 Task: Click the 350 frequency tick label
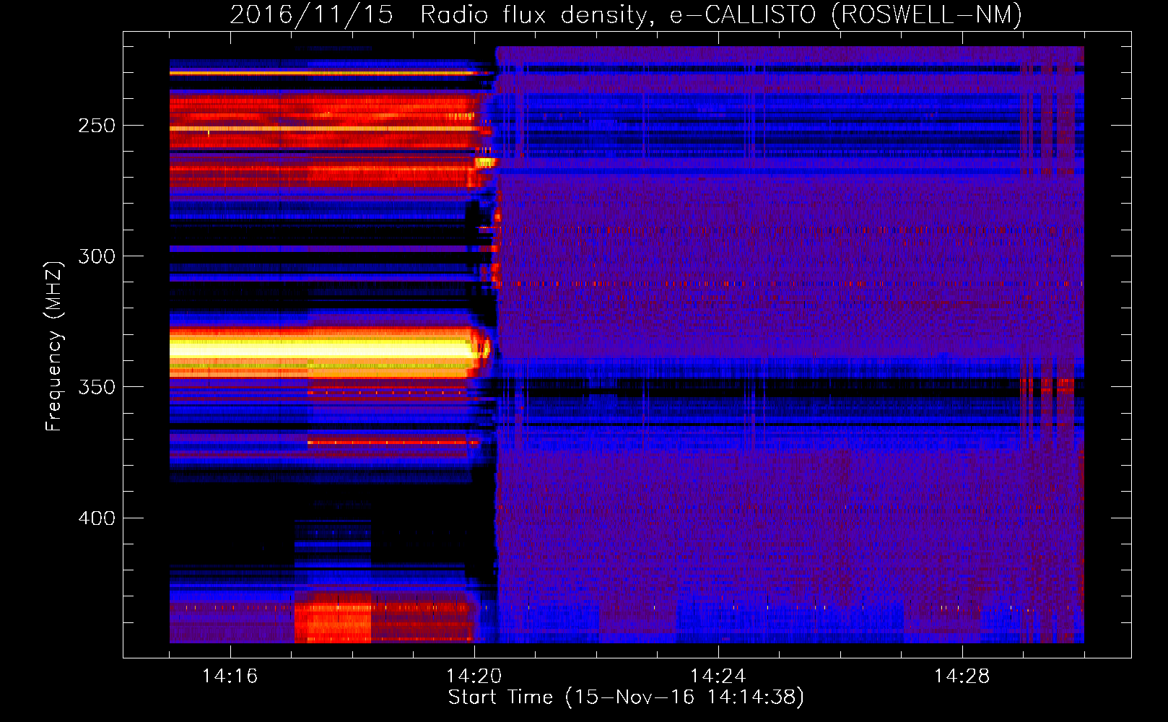click(x=97, y=387)
